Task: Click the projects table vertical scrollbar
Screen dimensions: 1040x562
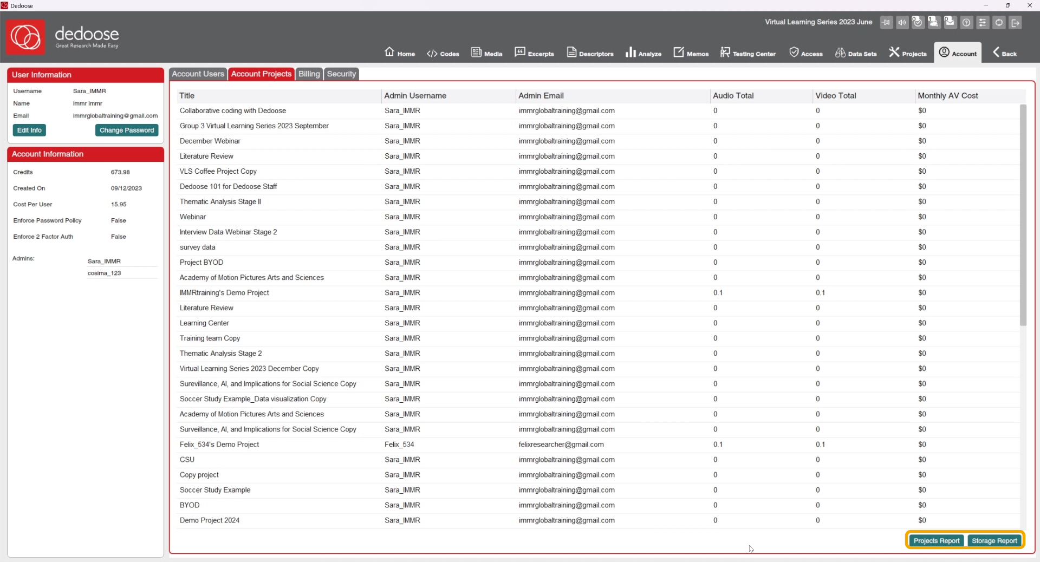Action: pos(1023,215)
